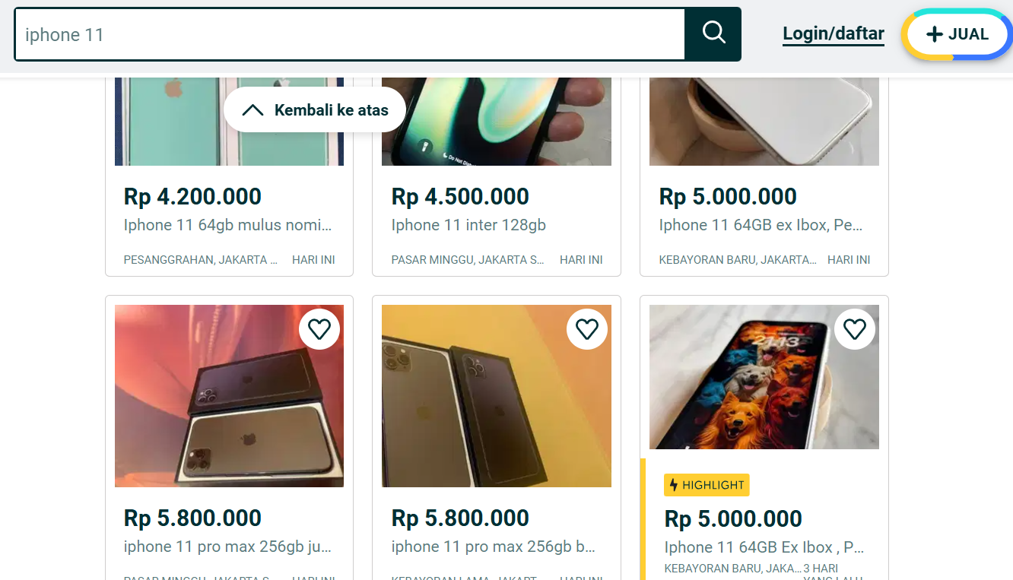
Task: Click the yellow HIGHLIGHT badge
Action: pyautogui.click(x=707, y=485)
